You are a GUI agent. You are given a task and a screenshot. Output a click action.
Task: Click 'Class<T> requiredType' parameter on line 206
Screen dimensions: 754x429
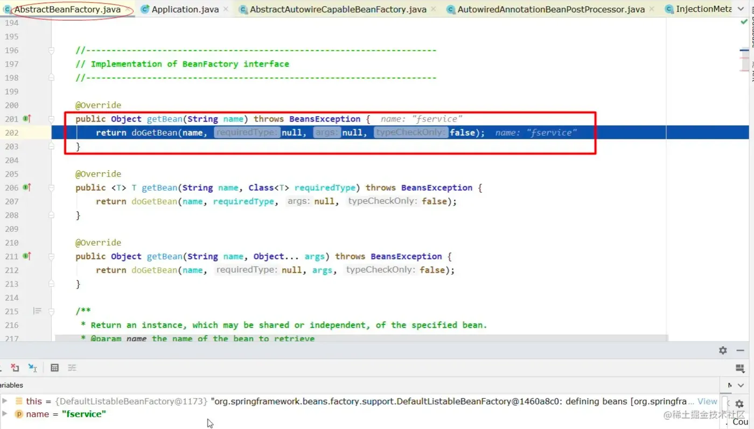click(302, 188)
